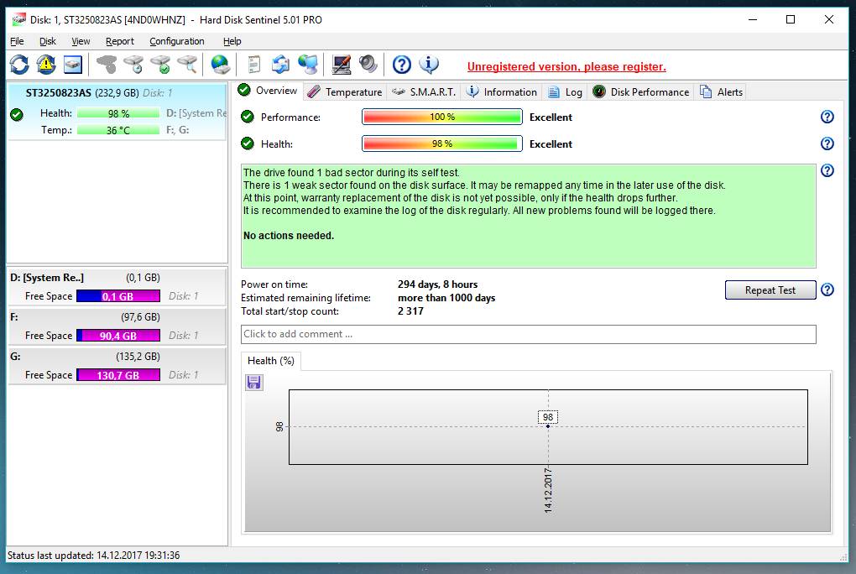Open the Report menu
The image size is (856, 574).
119,41
